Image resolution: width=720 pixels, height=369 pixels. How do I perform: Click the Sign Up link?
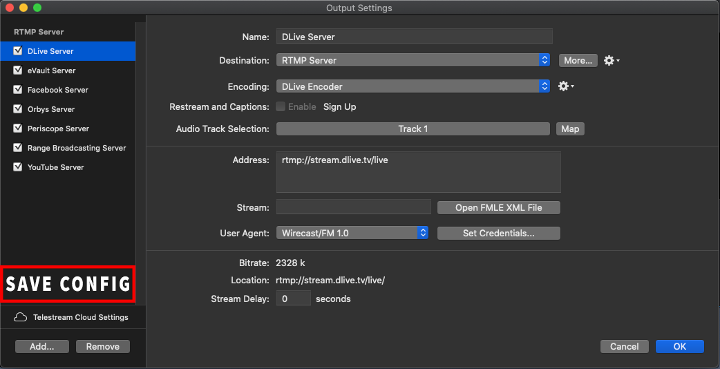point(340,107)
